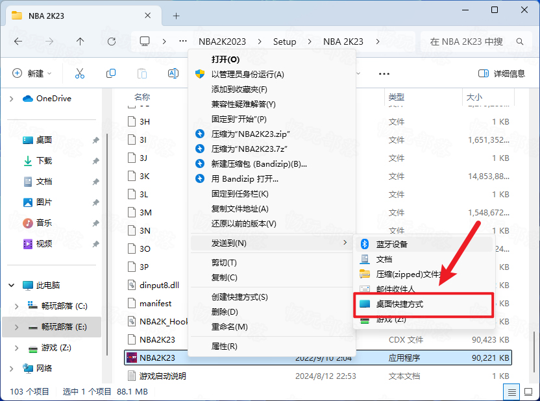Click chevron after Setup in address bar
The image size is (540, 401).
coord(310,42)
